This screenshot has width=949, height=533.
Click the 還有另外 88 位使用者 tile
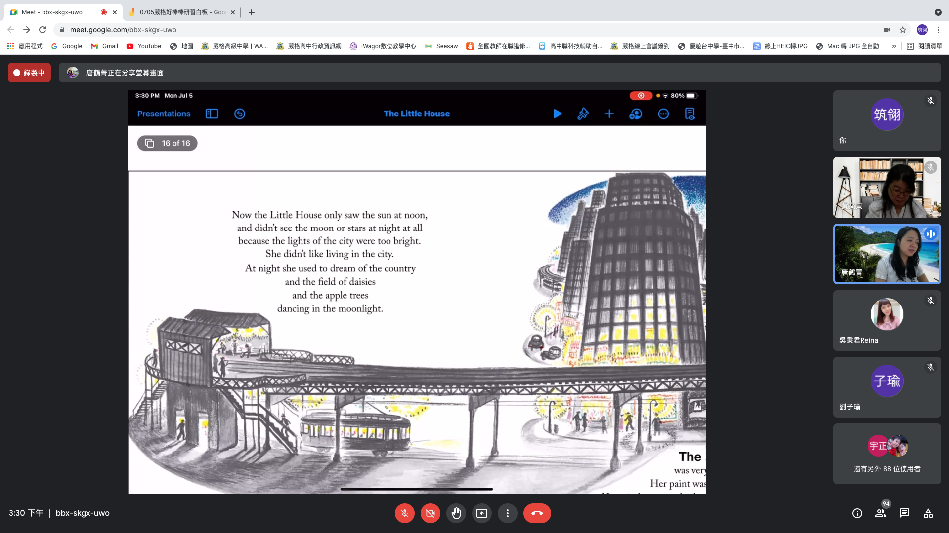(x=887, y=454)
